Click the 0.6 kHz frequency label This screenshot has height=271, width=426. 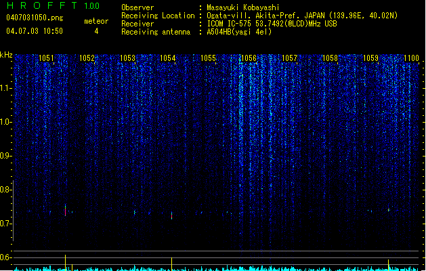point(6,257)
